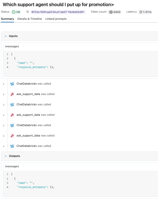
Task: Expand the first ask_support_data call row
Action: pyautogui.click(x=4, y=95)
